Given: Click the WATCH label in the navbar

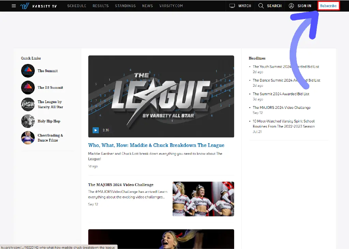Looking at the screenshot, I should pyautogui.click(x=245, y=6).
